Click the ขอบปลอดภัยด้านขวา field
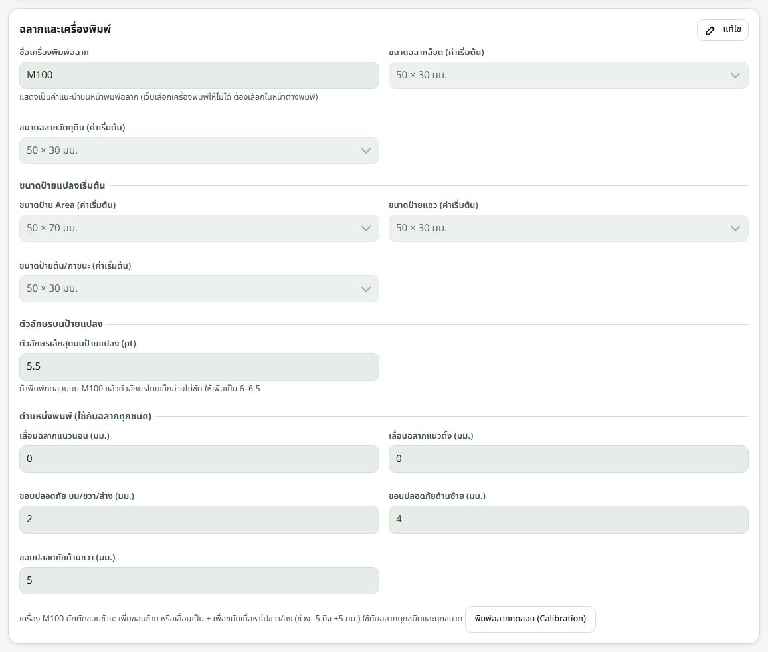 coord(199,580)
